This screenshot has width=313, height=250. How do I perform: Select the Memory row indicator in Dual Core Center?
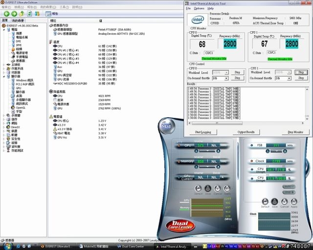[179, 161]
